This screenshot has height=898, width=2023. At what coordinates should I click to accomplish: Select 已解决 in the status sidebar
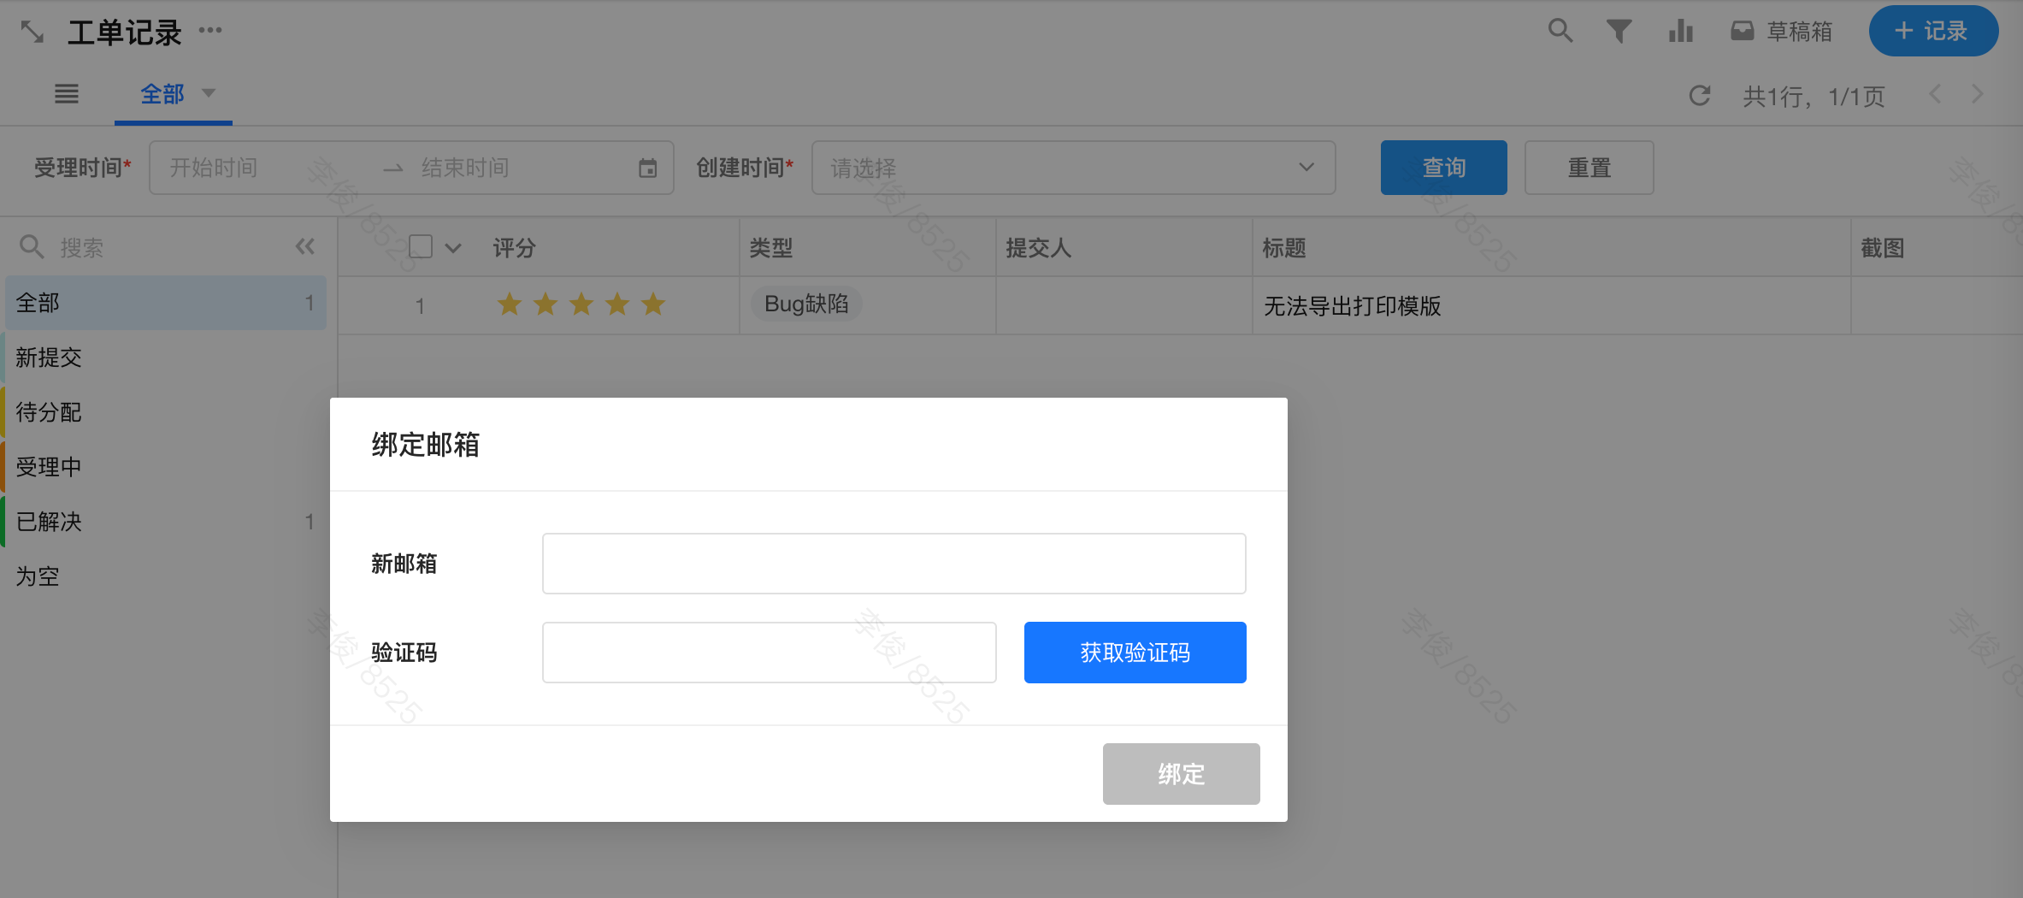pyautogui.click(x=49, y=522)
